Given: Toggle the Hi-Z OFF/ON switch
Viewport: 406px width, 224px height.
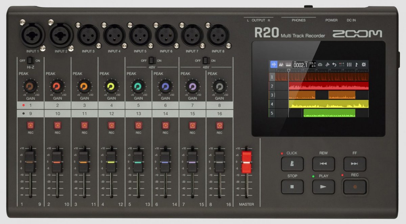Looking at the screenshot, I should pos(30,60).
